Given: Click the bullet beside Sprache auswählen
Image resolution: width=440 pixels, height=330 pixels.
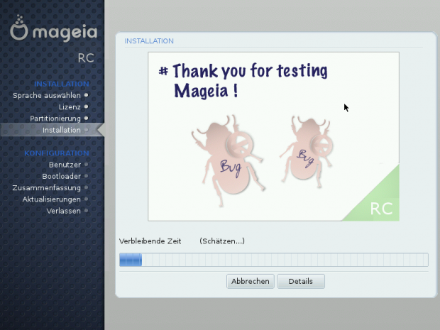Looking at the screenshot, I should (x=87, y=94).
